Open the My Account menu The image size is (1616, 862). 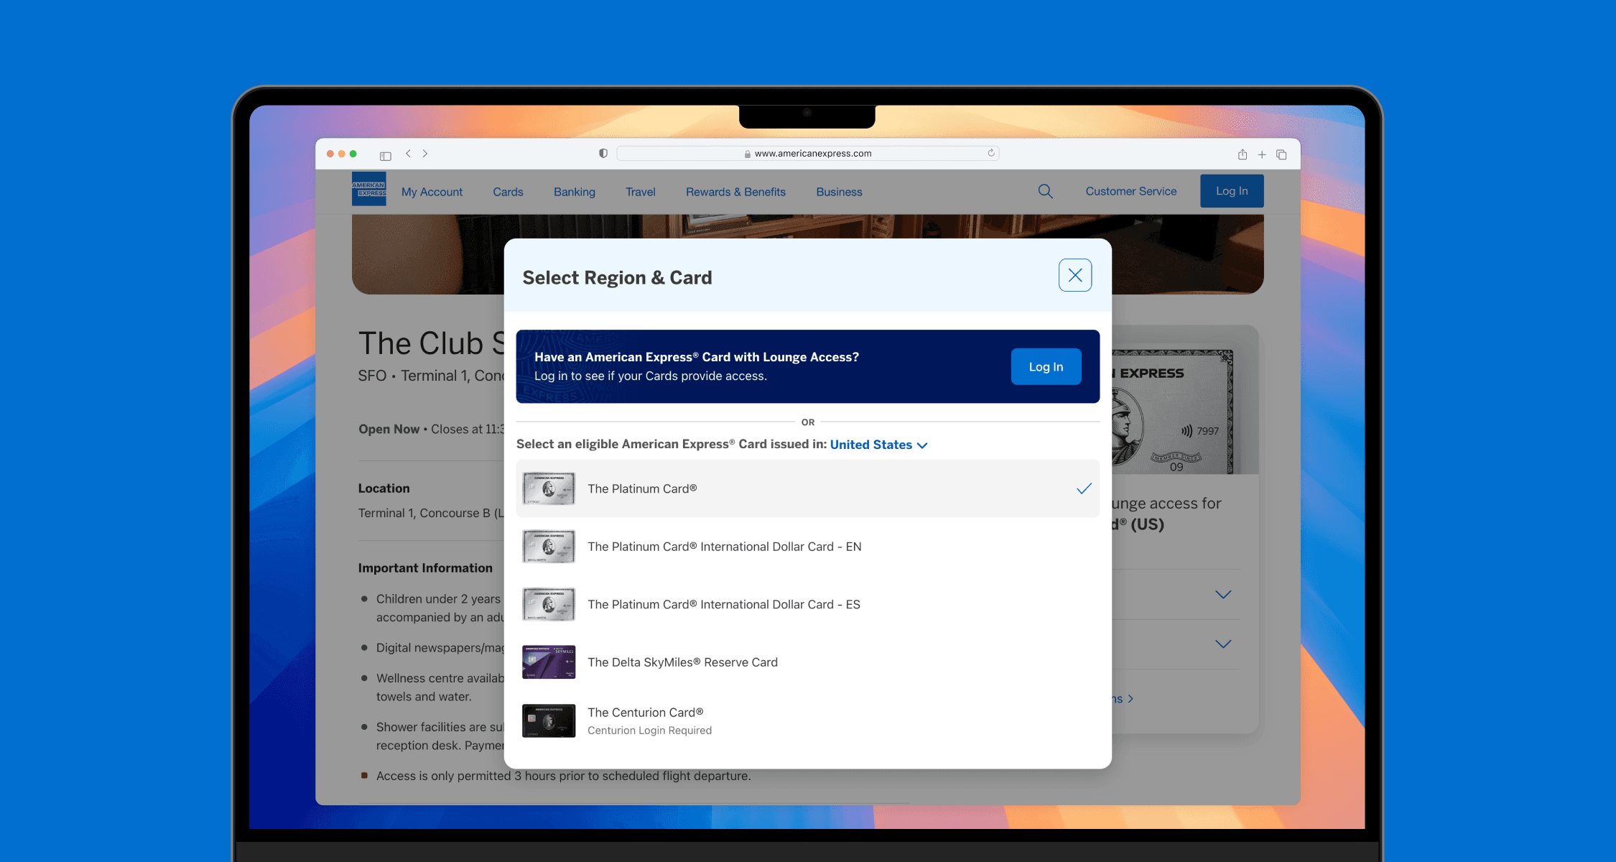point(432,192)
